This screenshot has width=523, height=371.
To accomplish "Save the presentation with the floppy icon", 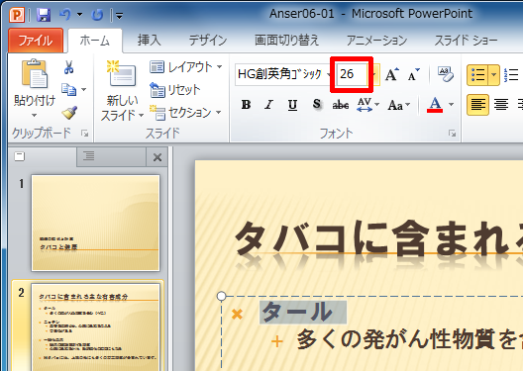I will [44, 15].
